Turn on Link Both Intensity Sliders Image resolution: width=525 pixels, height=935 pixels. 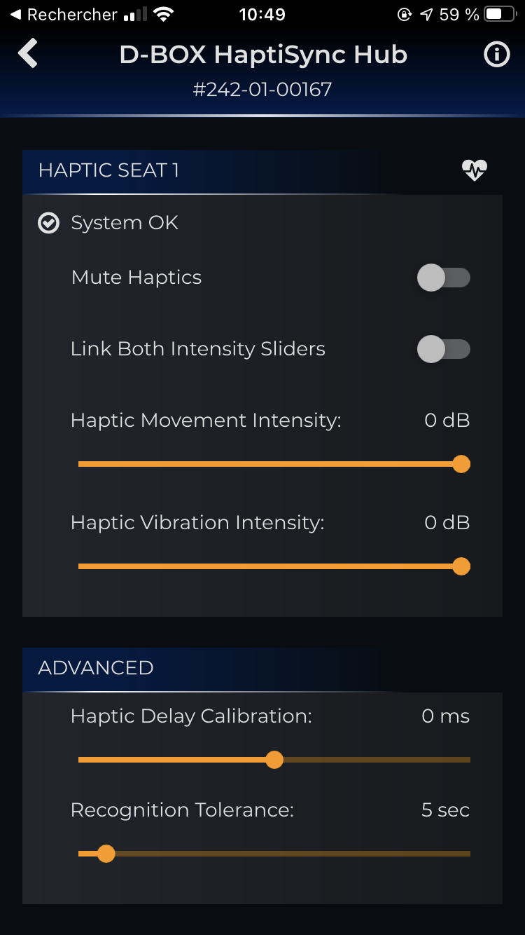pyautogui.click(x=443, y=348)
